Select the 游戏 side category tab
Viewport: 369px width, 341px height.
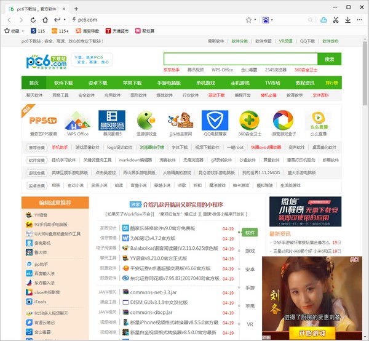[x=250, y=251]
